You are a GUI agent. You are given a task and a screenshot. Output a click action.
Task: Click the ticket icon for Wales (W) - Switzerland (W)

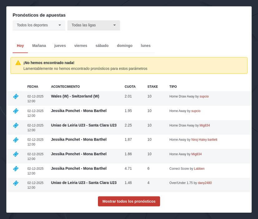click(16, 97)
